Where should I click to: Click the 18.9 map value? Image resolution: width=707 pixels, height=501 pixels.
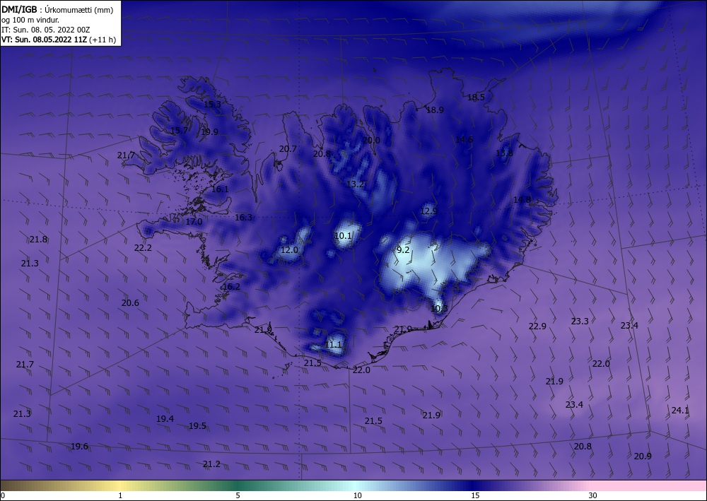435,110
